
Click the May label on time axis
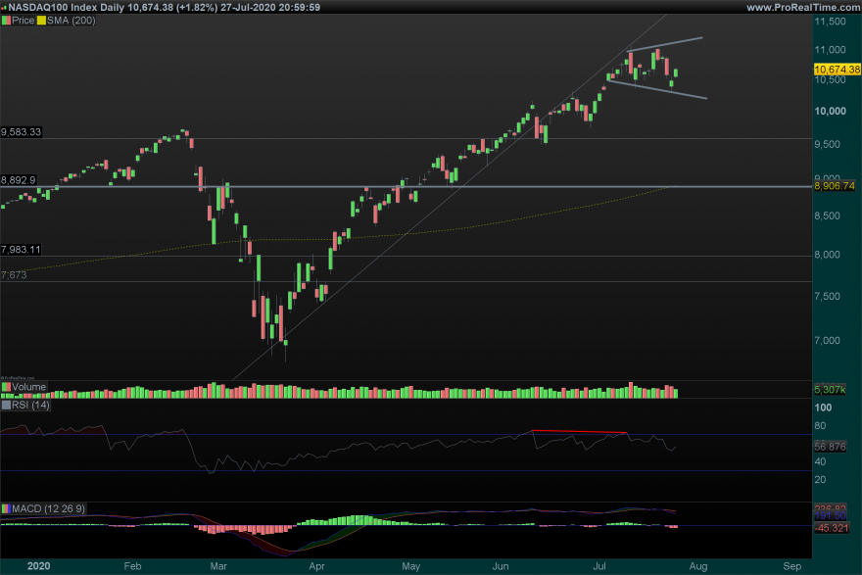coord(410,565)
